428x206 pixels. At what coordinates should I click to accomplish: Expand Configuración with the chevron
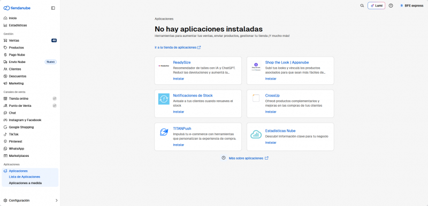coord(57,201)
